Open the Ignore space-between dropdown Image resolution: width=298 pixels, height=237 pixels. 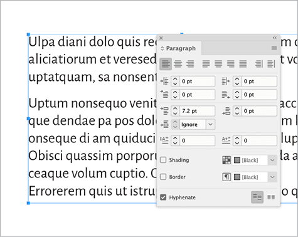(x=210, y=124)
